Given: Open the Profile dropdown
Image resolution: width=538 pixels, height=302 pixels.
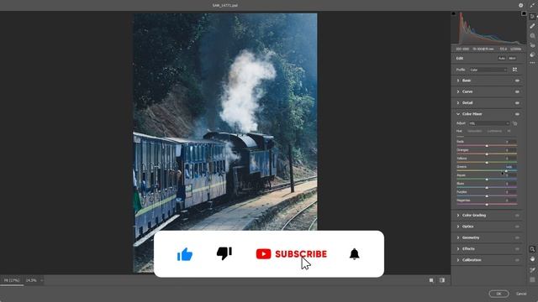Looking at the screenshot, I should coord(488,70).
